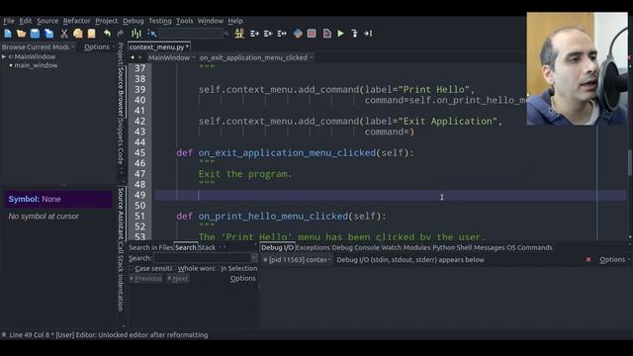Click the Next search button

click(178, 279)
